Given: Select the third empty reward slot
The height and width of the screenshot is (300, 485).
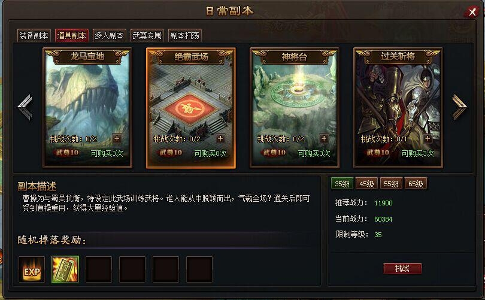Looking at the screenshot, I should pyautogui.click(x=166, y=269).
